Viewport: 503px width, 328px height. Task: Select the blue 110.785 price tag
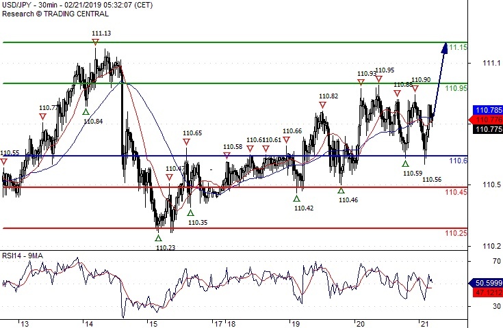pos(488,110)
